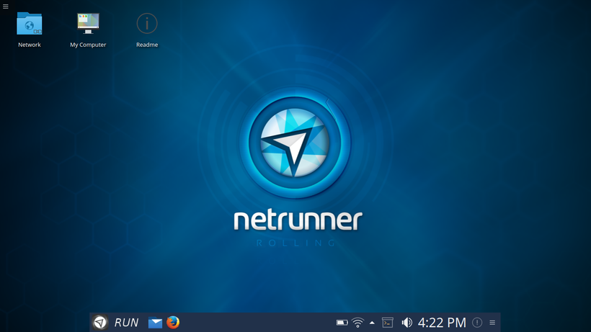
Task: Check the battery status icon
Action: coord(342,323)
